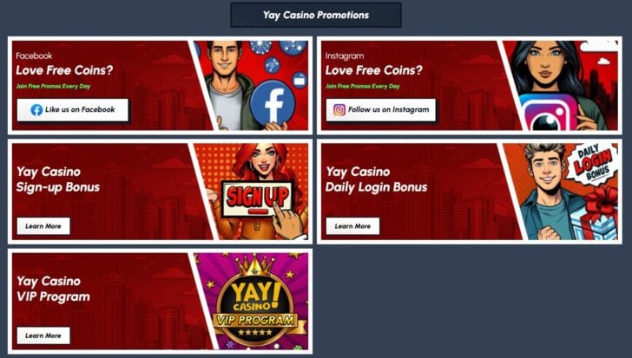Viewport: 632px width, 358px height.
Task: Click the small Instagram logo icon in button
Action: pyautogui.click(x=339, y=110)
